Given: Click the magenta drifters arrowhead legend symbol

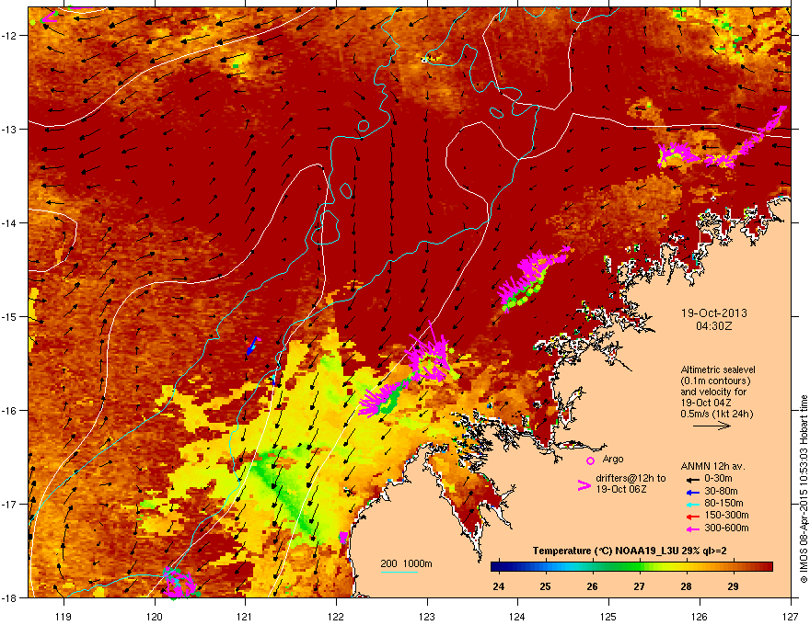Looking at the screenshot, I should pyautogui.click(x=584, y=485).
